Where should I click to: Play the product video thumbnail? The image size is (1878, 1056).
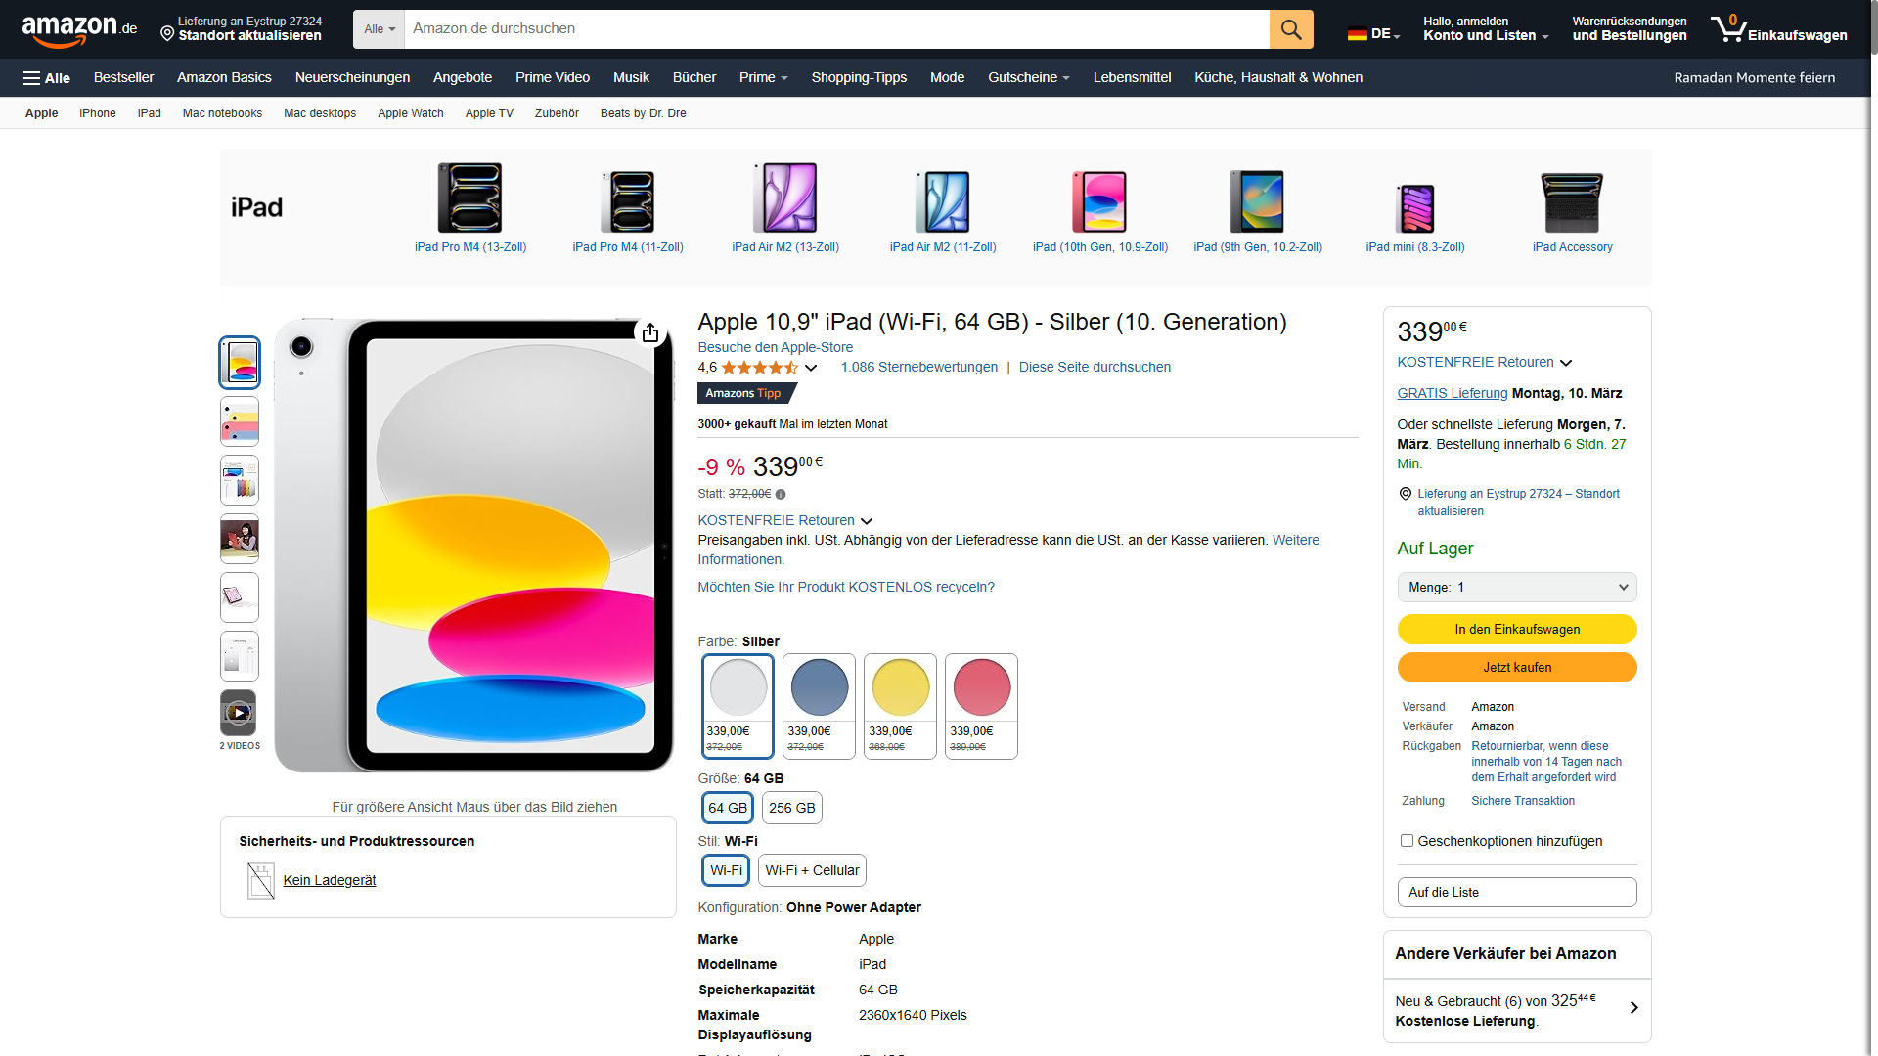coord(239,713)
